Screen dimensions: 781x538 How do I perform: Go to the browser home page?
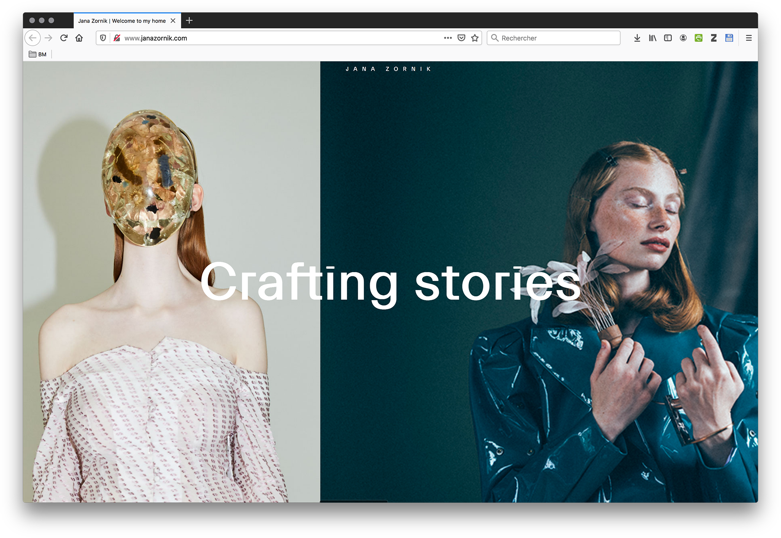click(x=79, y=38)
